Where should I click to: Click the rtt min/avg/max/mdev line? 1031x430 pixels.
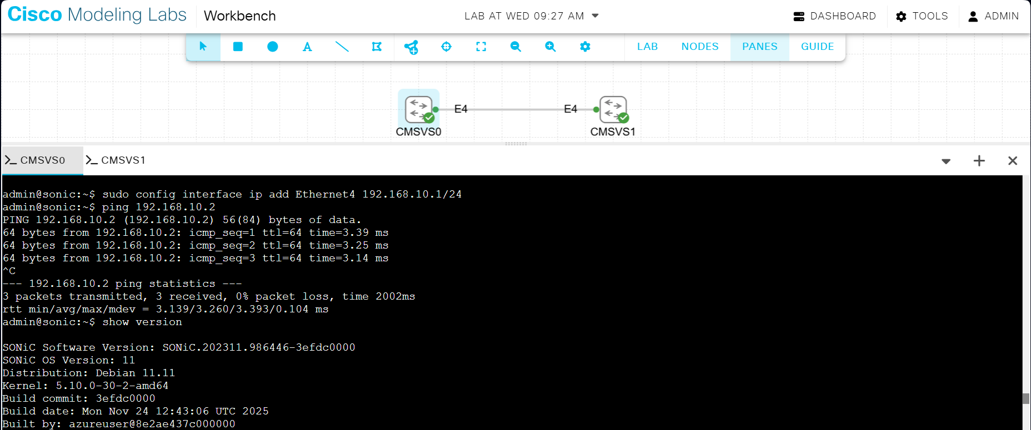(166, 309)
